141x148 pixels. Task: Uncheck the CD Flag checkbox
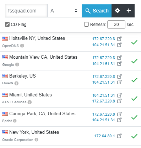click(x=7, y=25)
